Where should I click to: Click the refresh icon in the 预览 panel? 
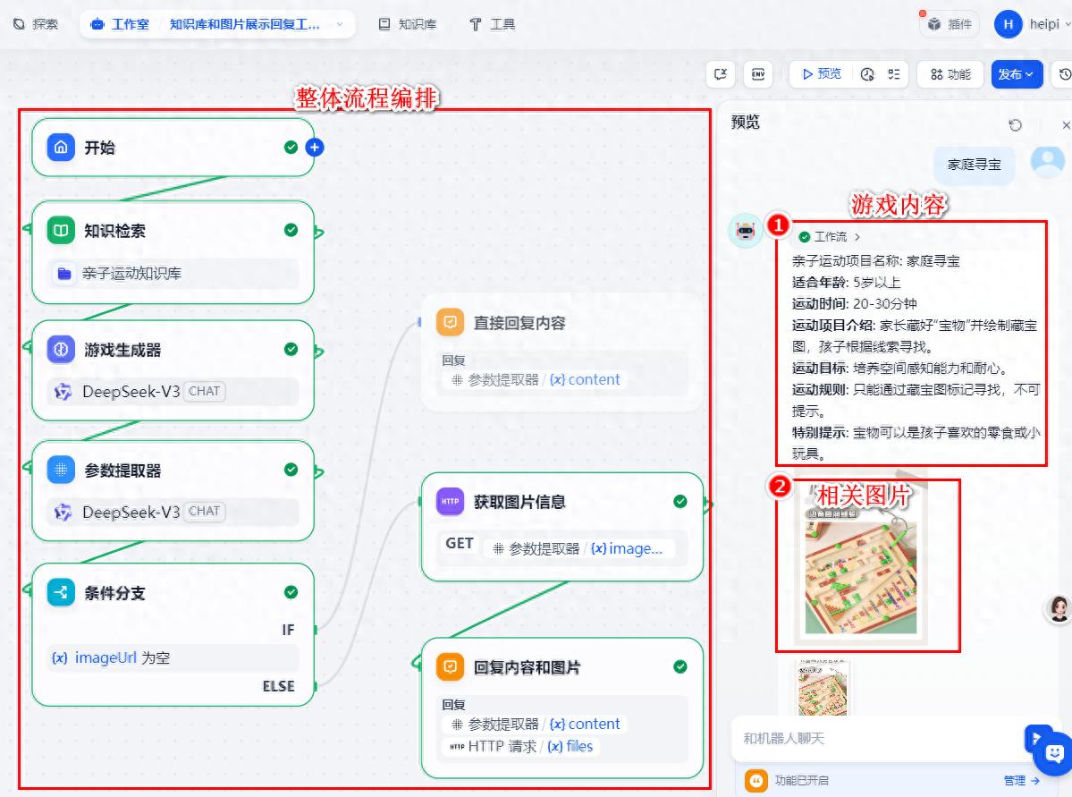coord(1014,124)
